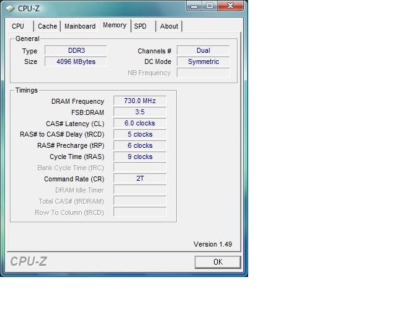The image size is (397, 318).
Task: Click the RAS# Precharge value 6 clocks
Action: pos(140,145)
